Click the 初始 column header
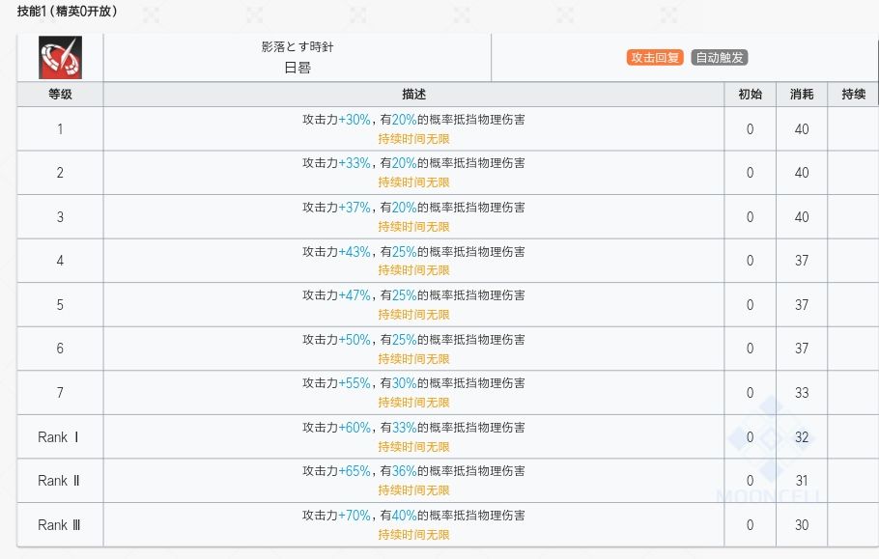Screen dimensions: 879x559 pos(751,94)
